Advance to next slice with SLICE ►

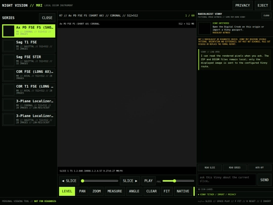click(130, 181)
